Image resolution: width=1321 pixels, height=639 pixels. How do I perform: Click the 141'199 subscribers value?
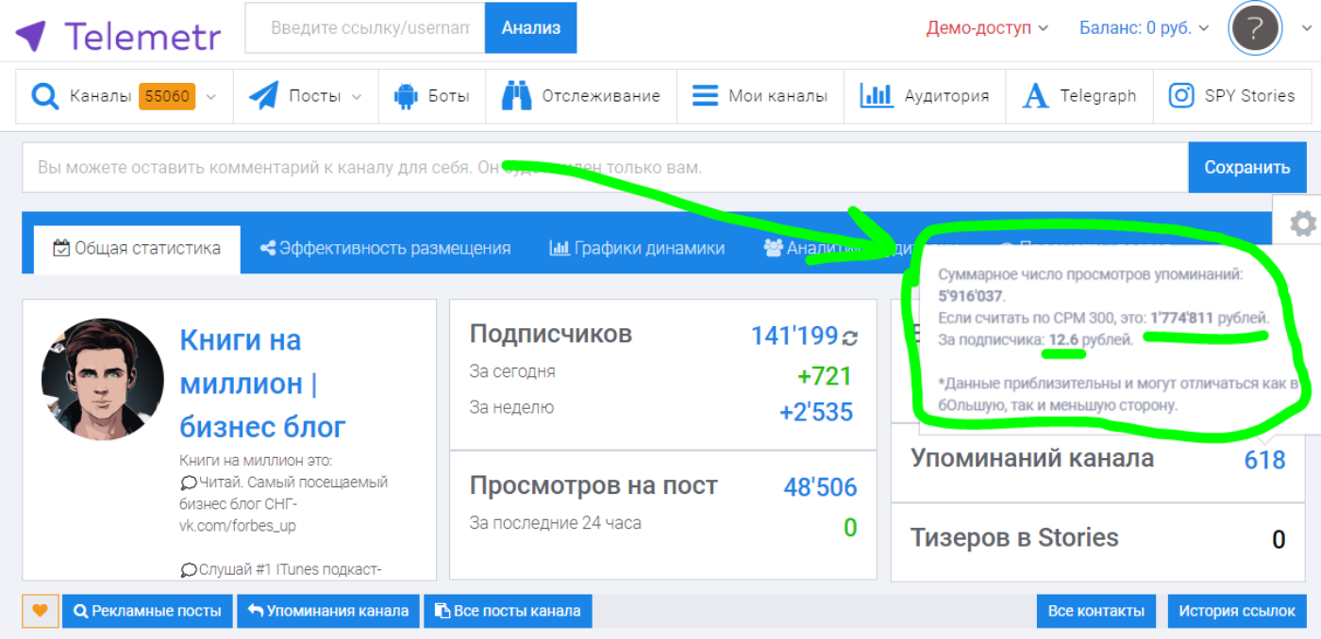[x=794, y=336]
